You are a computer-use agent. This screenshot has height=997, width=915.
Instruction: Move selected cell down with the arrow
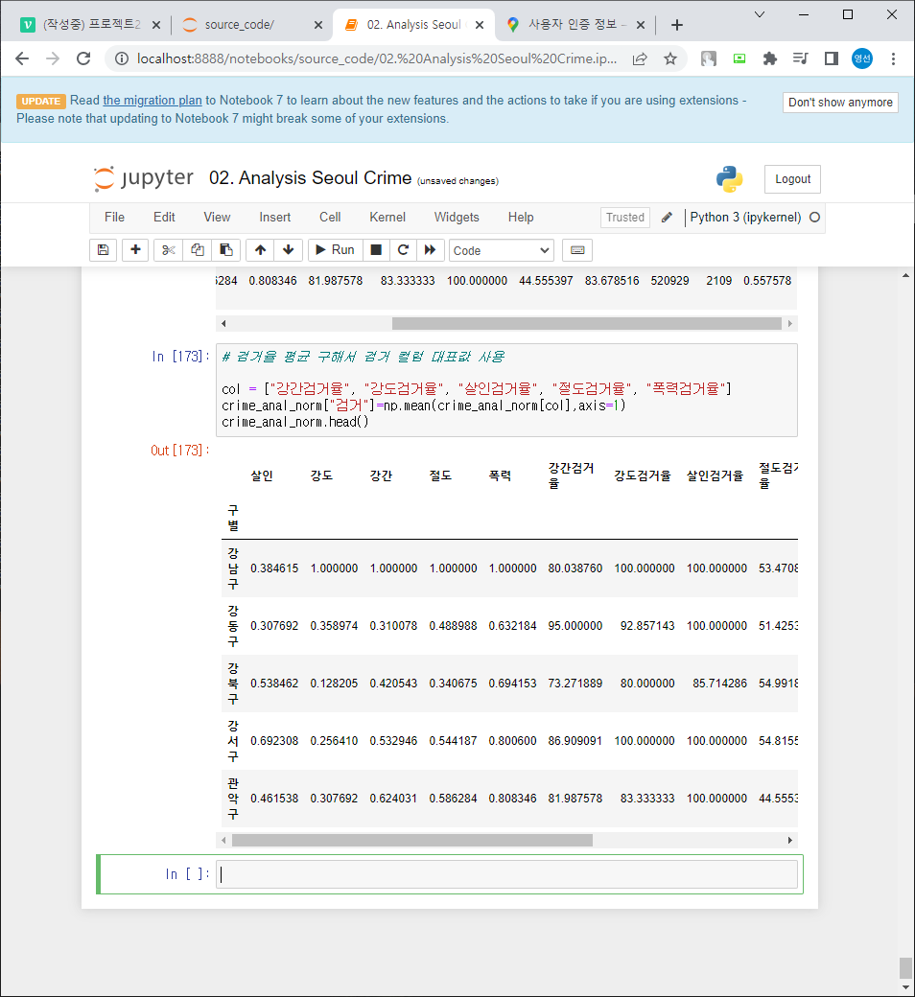289,250
